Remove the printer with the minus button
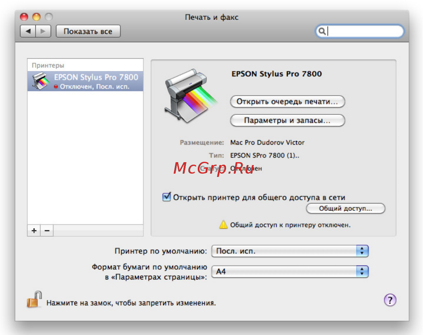This screenshot has width=423, height=335. pyautogui.click(x=47, y=230)
